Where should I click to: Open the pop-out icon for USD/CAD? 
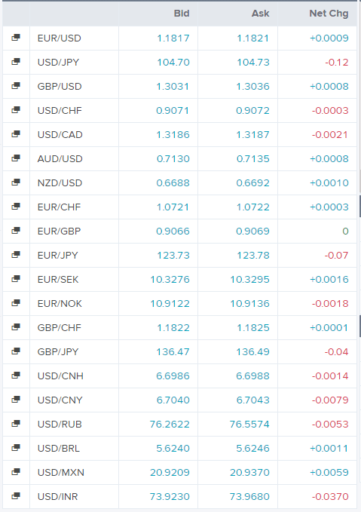coord(16,134)
